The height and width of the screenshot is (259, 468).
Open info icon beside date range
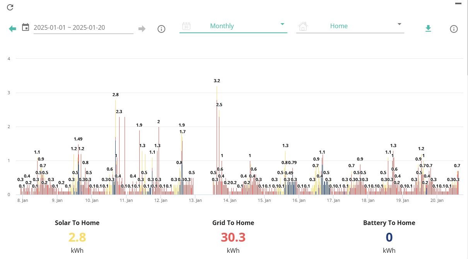coord(162,29)
